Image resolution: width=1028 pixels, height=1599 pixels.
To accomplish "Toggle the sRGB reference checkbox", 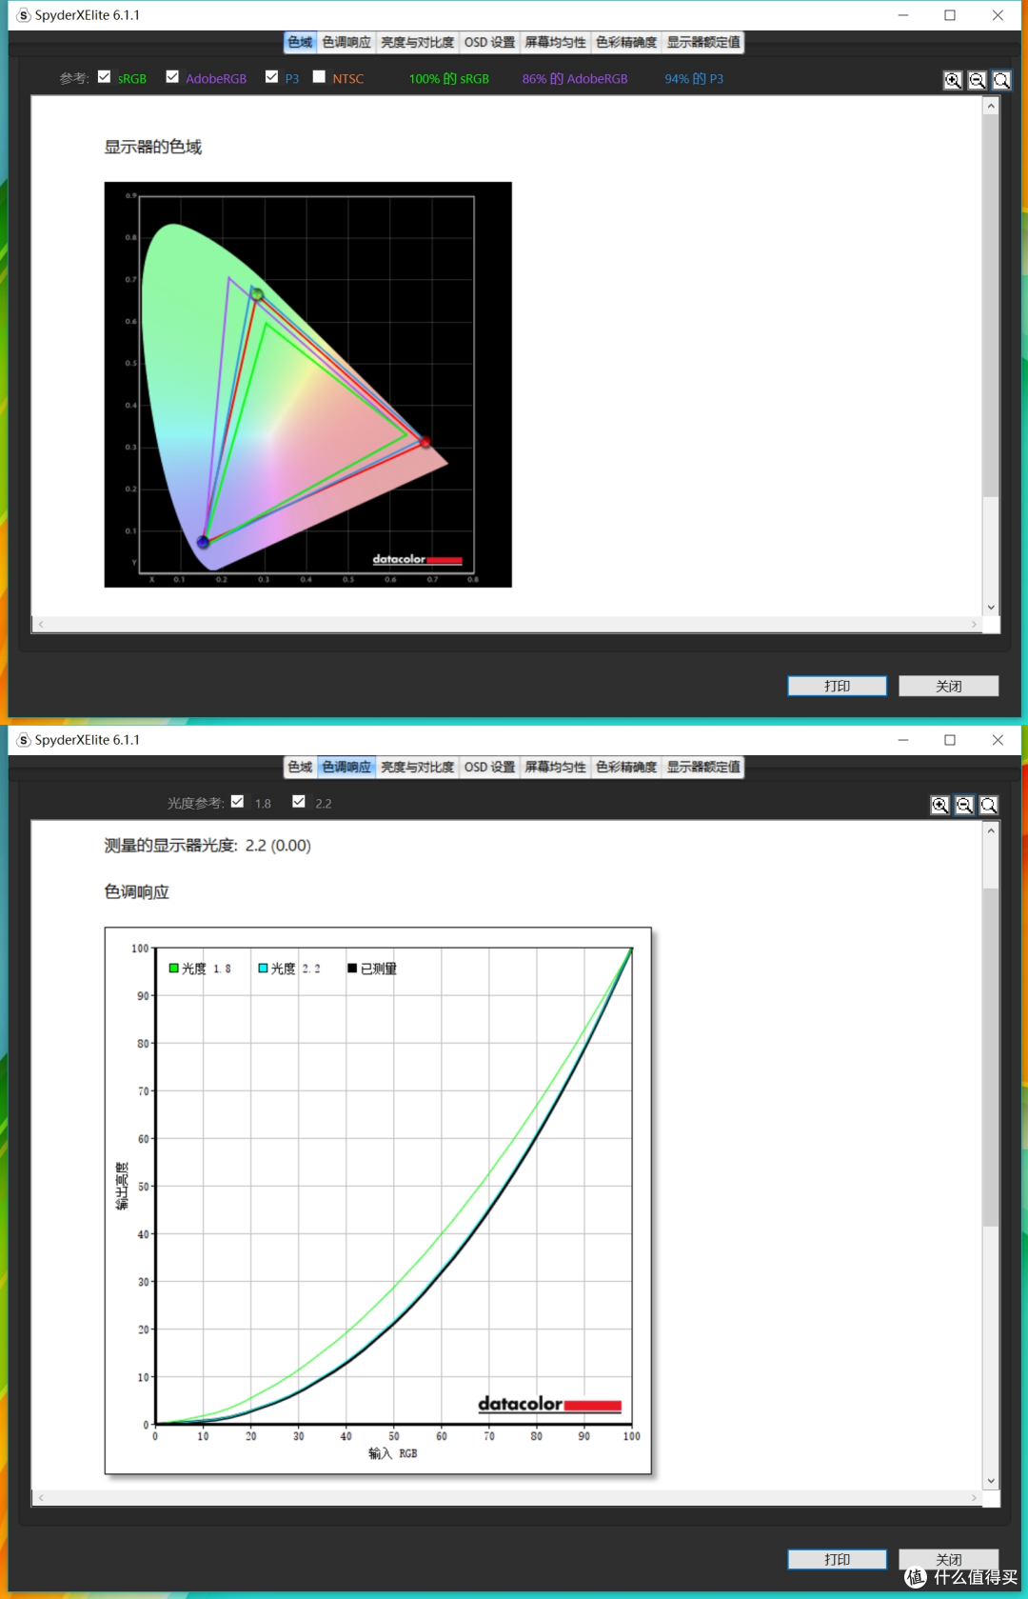I will (105, 77).
